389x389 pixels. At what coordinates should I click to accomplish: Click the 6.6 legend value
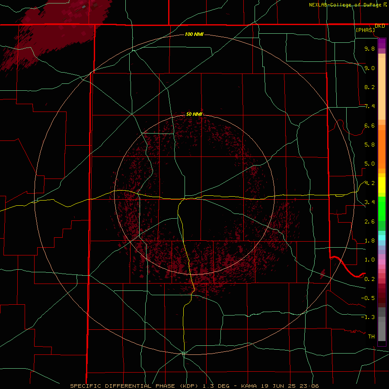pyautogui.click(x=370, y=125)
